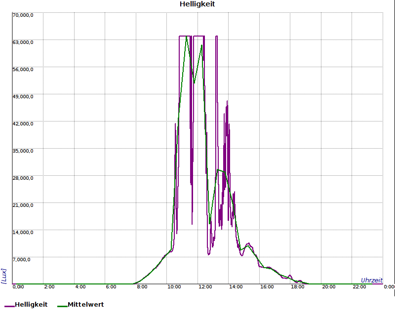
Task: Click the 18:00 time axis label
Action: click(298, 287)
